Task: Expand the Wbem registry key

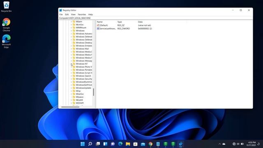Action: coord(71,22)
